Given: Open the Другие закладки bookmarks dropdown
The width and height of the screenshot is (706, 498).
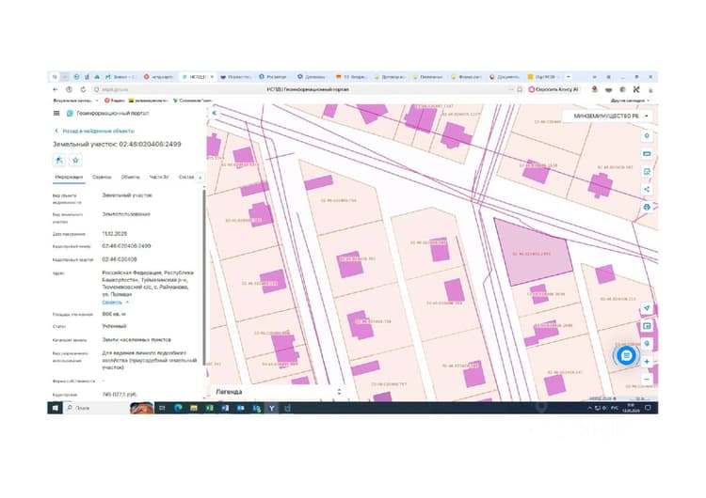Looking at the screenshot, I should (631, 101).
